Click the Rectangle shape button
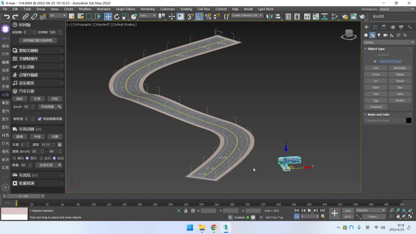The image size is (416, 234). pyautogui.click(x=400, y=68)
